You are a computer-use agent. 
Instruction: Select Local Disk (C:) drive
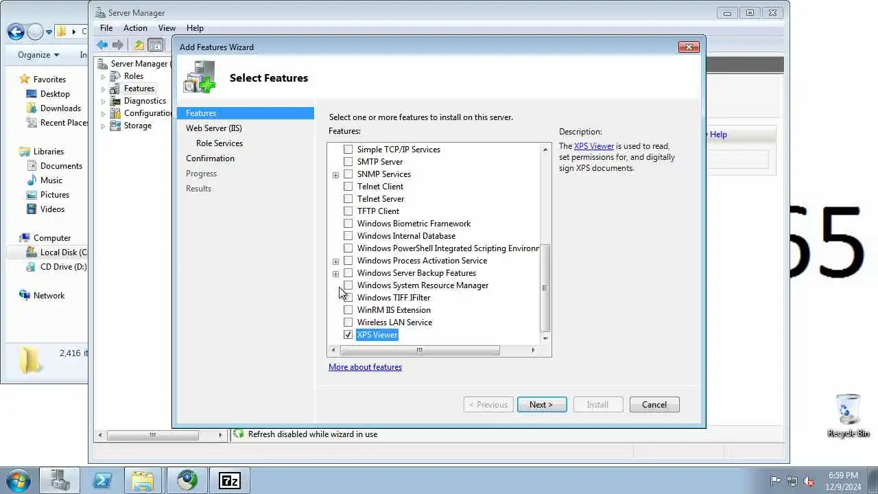(x=63, y=252)
